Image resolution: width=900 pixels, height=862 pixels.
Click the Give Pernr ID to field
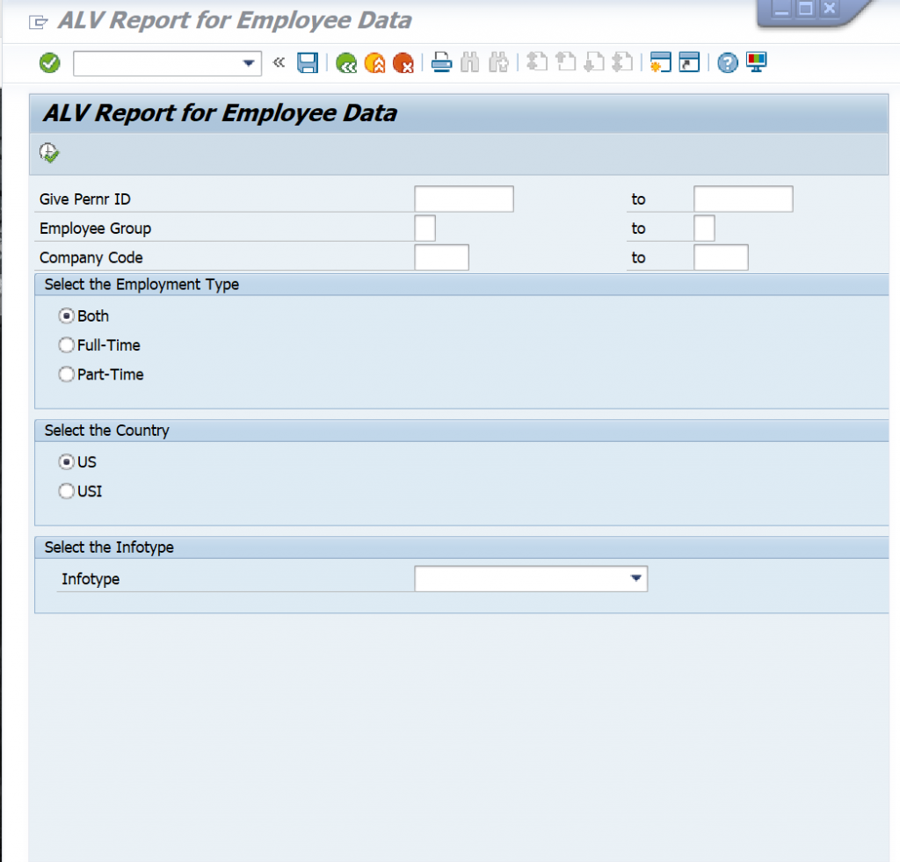tap(744, 199)
